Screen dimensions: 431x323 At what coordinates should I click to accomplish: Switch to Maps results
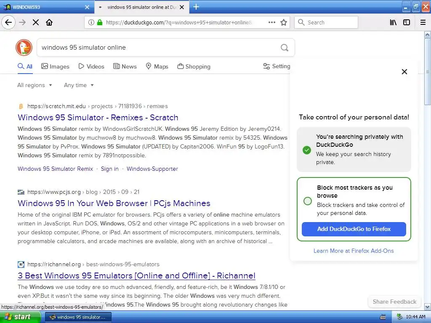point(157,66)
